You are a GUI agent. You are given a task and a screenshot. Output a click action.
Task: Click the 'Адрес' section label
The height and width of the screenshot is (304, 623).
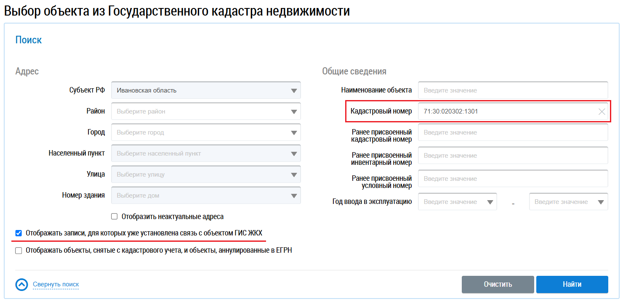click(x=27, y=71)
